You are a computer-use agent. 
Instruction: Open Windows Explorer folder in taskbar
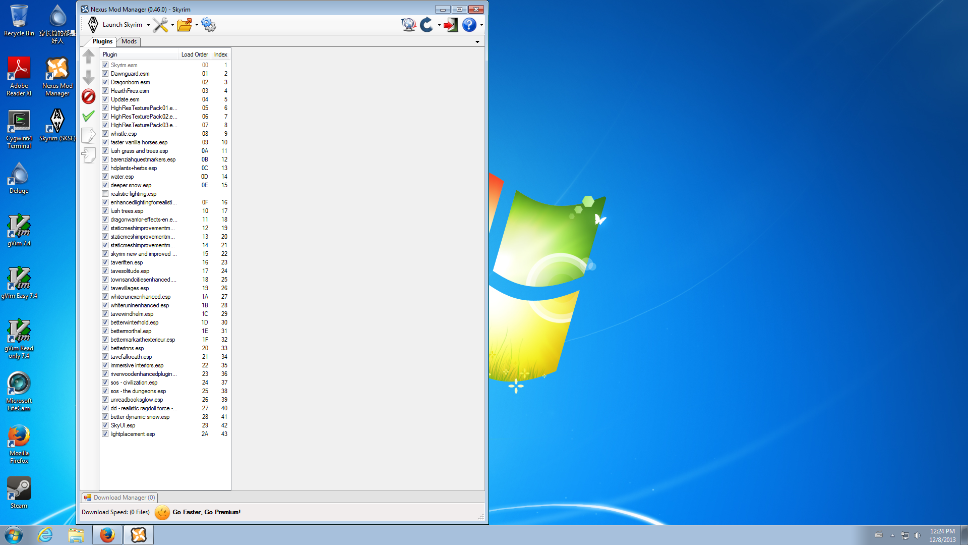click(76, 535)
